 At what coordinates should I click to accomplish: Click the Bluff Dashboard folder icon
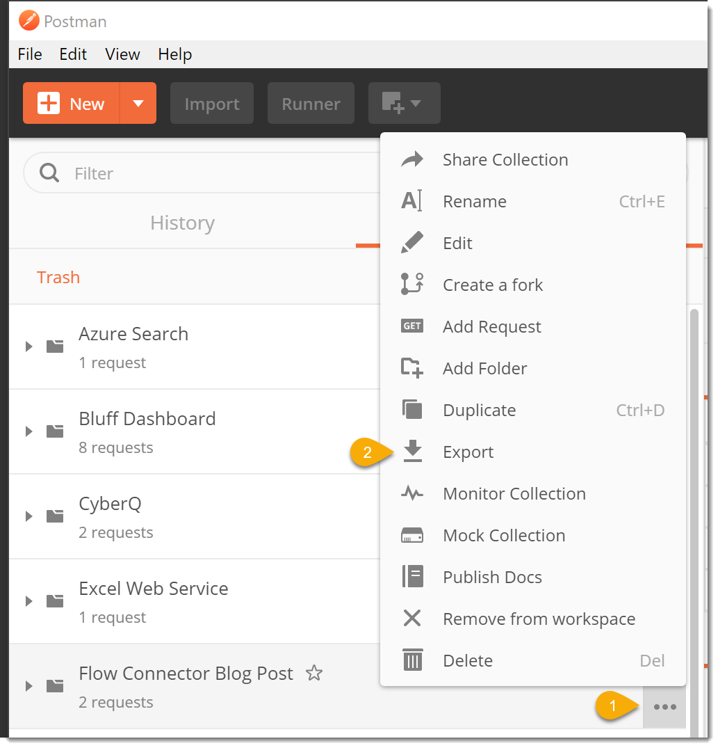(x=55, y=431)
